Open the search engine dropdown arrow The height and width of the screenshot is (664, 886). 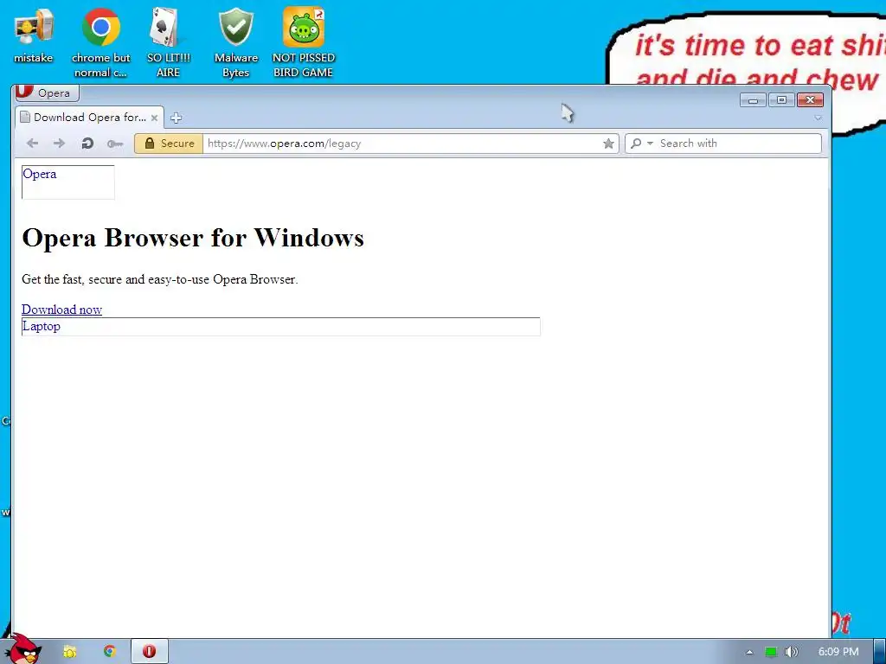[x=650, y=144]
